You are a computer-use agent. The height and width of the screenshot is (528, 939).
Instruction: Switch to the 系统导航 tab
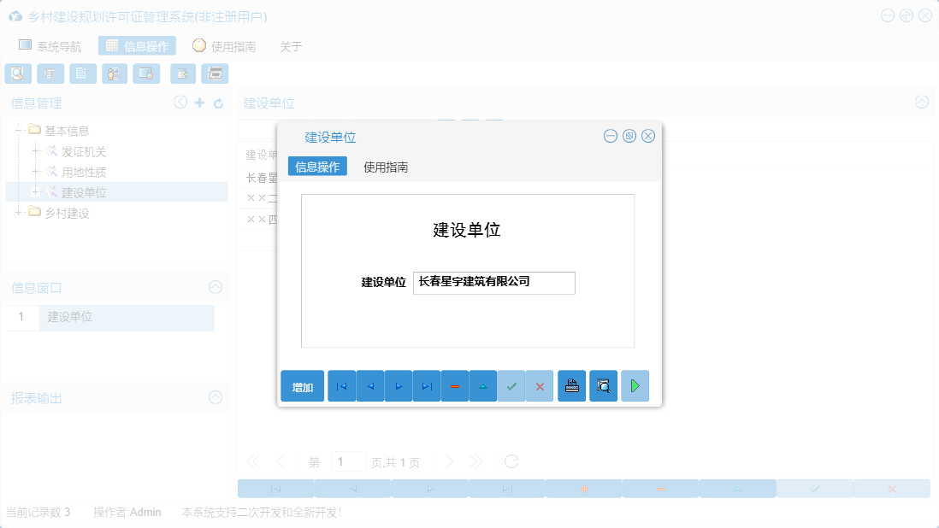(51, 45)
